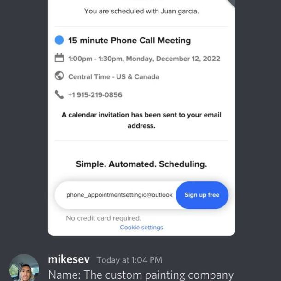Open the Cookie settings link
The width and height of the screenshot is (281, 281).
(x=141, y=228)
